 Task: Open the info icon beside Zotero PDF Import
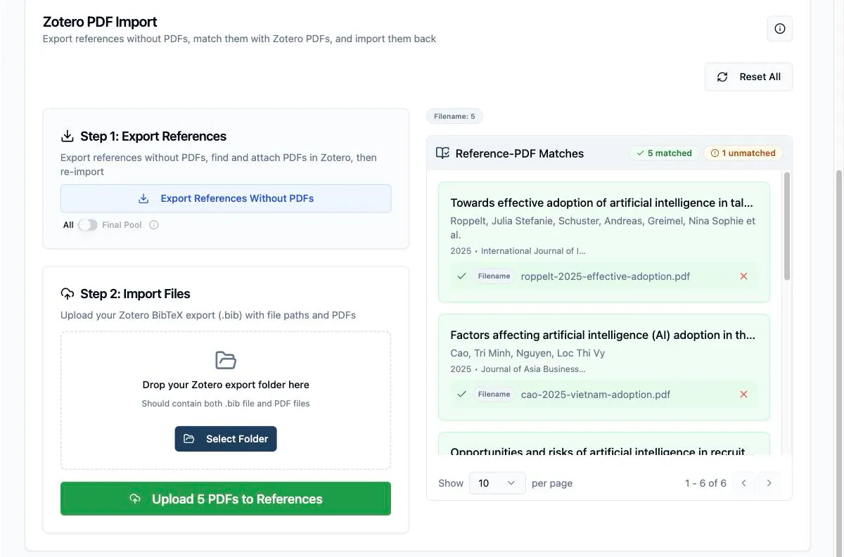[x=779, y=29]
